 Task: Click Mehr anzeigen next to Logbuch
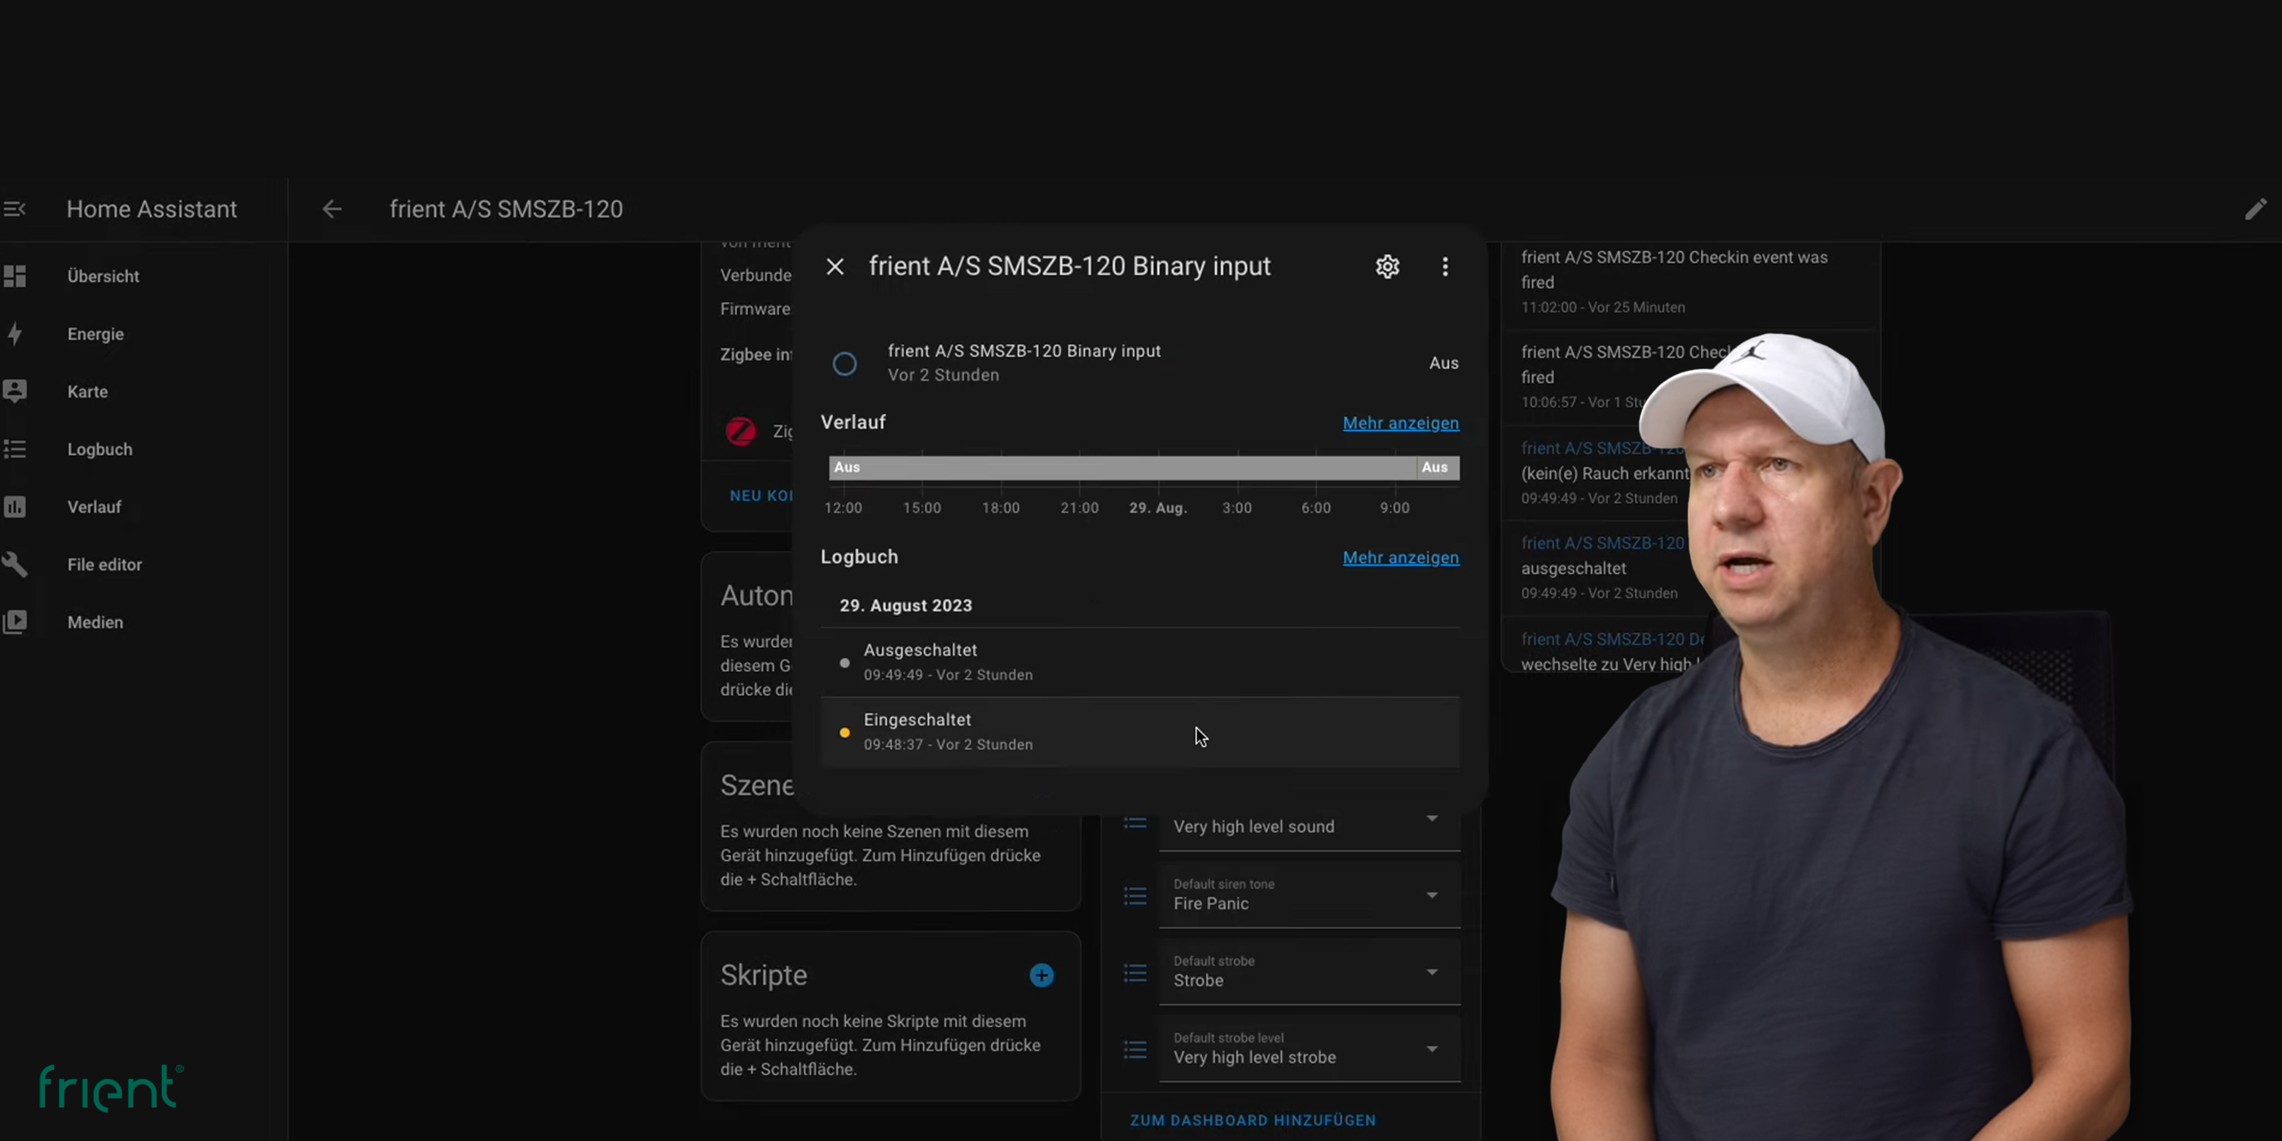[x=1399, y=558]
